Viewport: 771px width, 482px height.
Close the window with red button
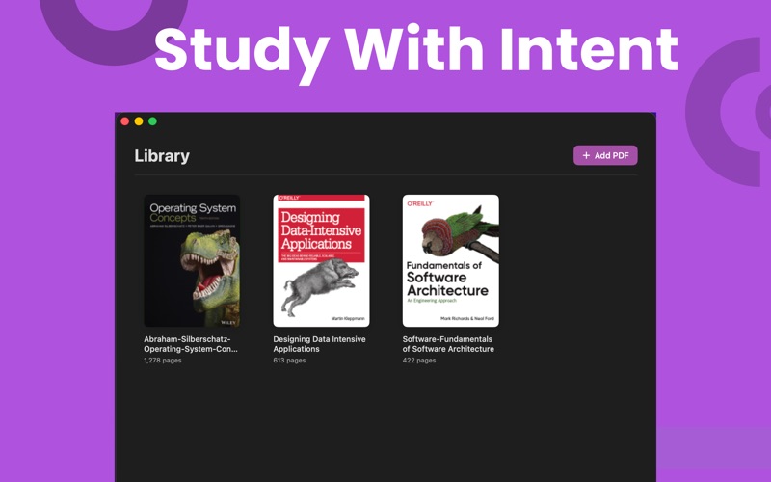coord(125,121)
